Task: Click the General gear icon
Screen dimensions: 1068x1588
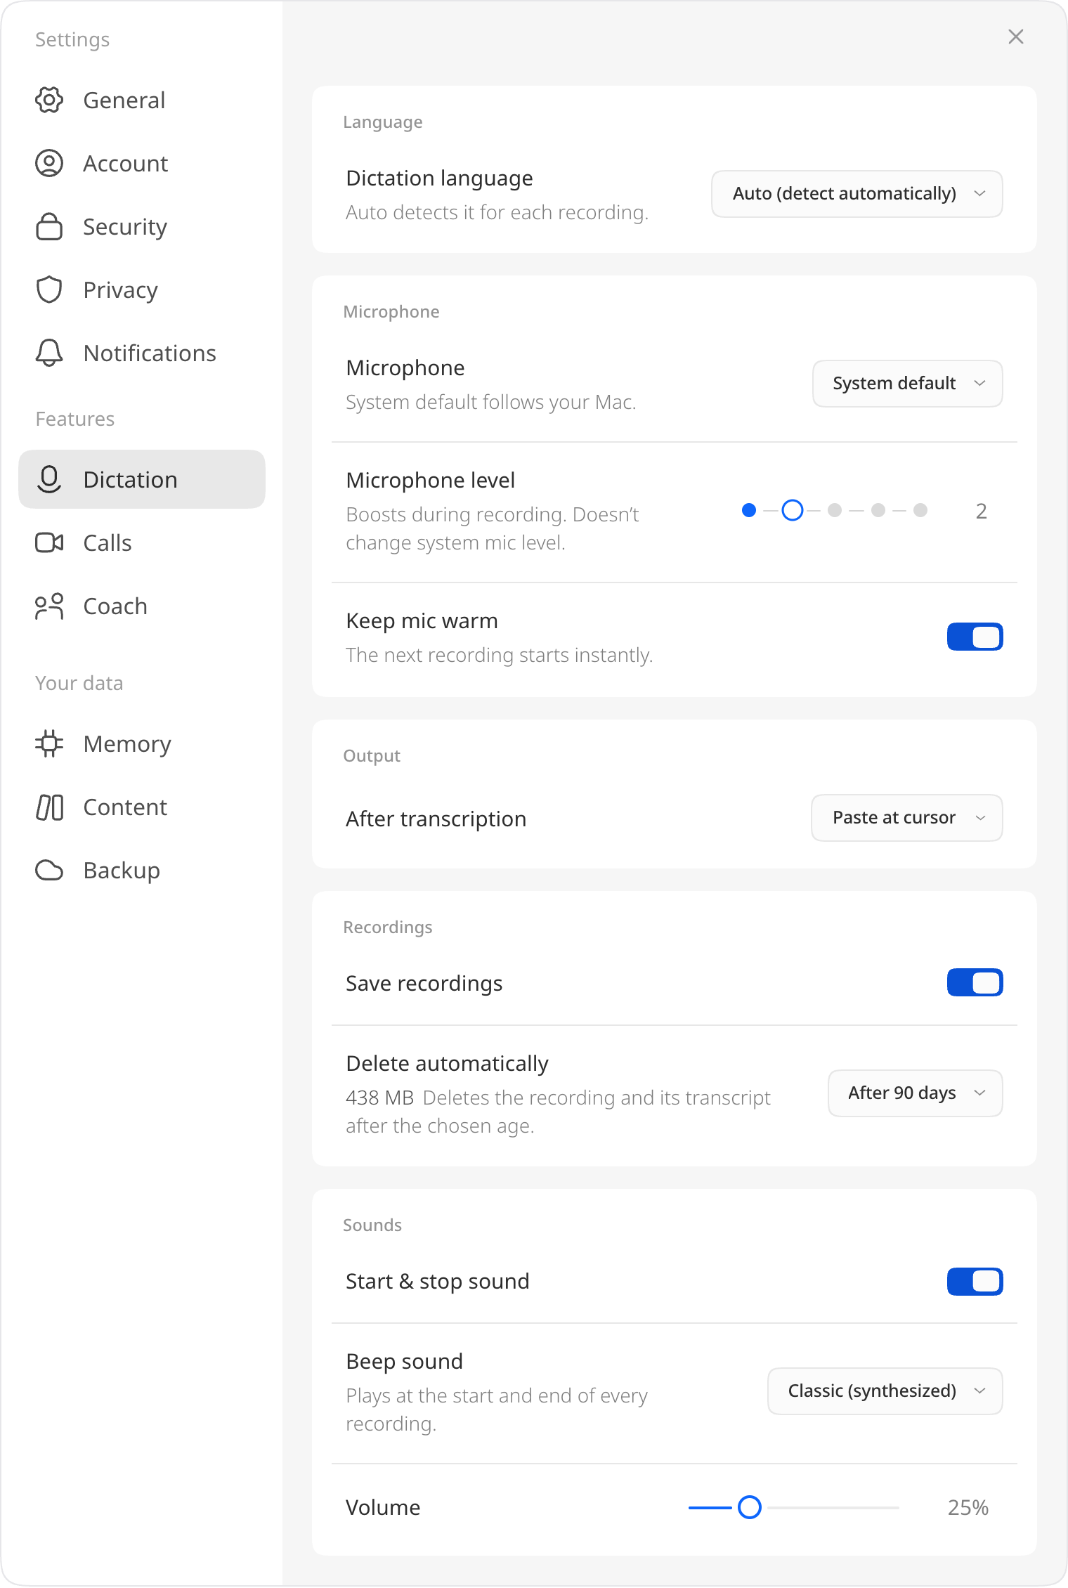Action: point(49,100)
